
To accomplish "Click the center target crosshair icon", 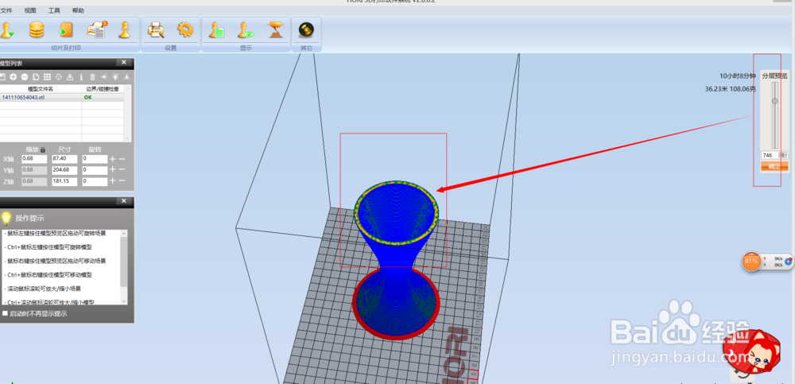I will pos(58,77).
